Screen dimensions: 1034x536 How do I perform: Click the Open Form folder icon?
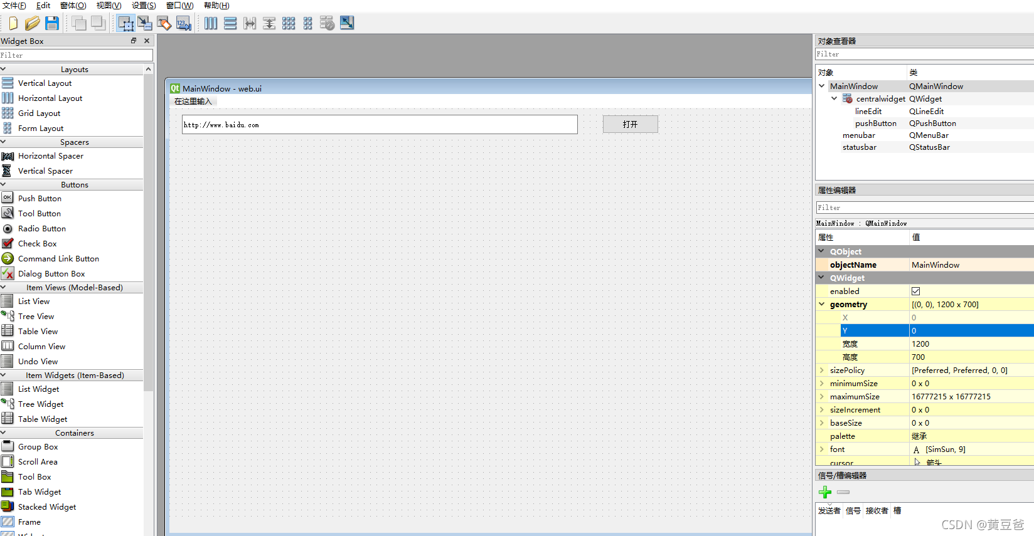tap(33, 24)
